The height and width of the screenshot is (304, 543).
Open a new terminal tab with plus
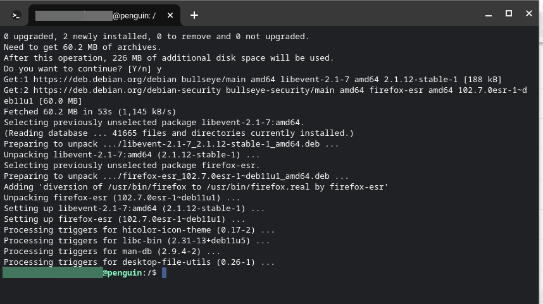(x=194, y=15)
